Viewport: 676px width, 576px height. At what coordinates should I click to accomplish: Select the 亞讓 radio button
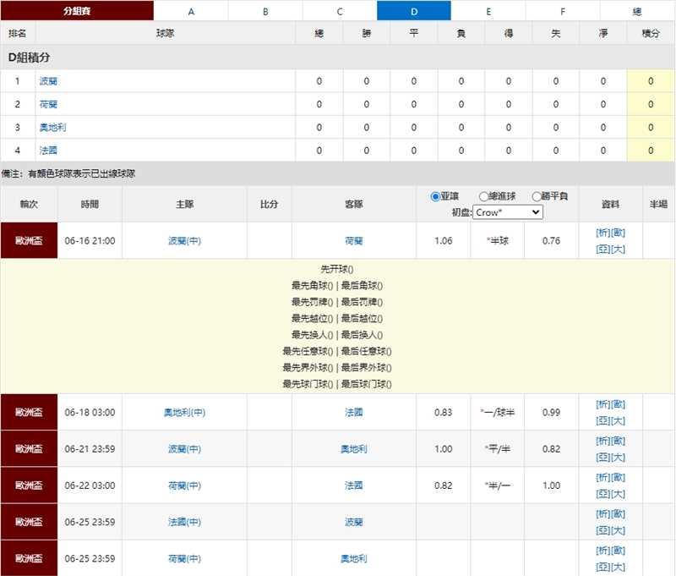click(x=436, y=196)
